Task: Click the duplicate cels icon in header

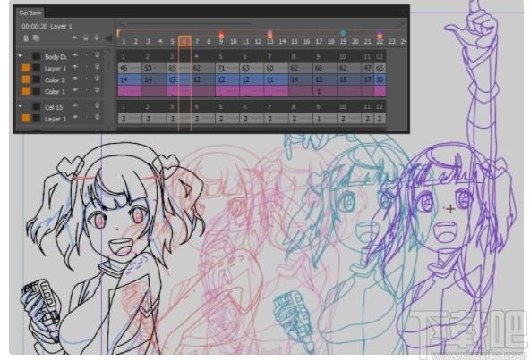Action: 36,38
